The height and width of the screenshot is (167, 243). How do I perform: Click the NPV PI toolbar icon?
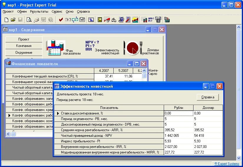click(x=151, y=20)
